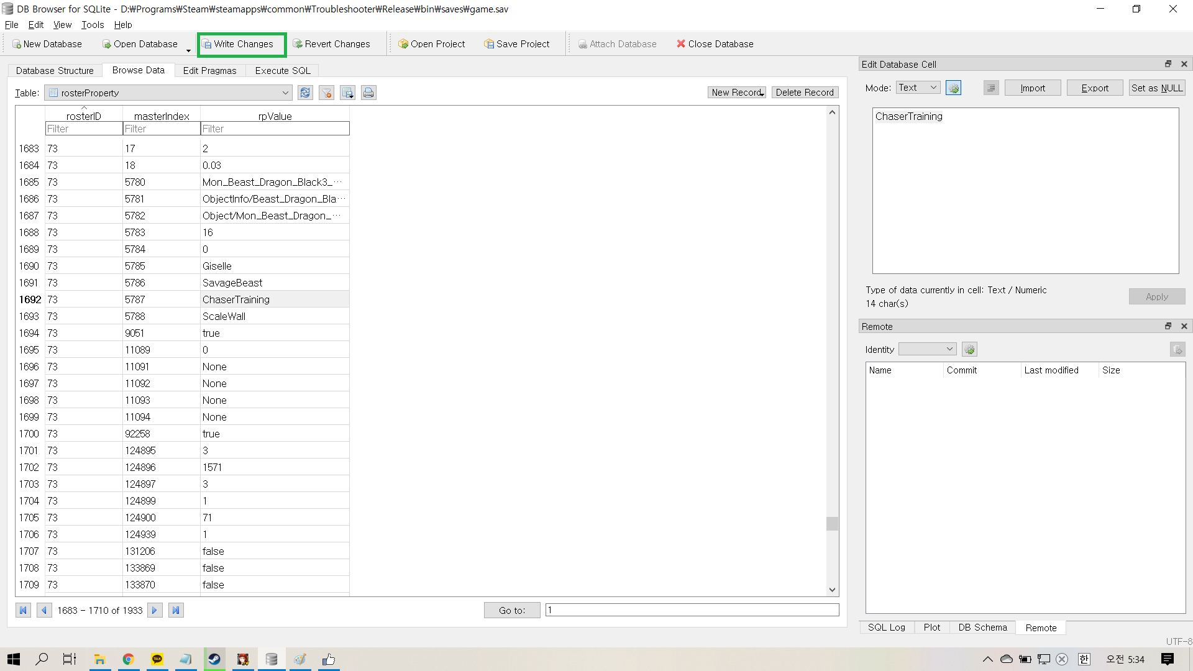Open the cell editor Mode dropdown
The width and height of the screenshot is (1193, 671).
(x=918, y=88)
